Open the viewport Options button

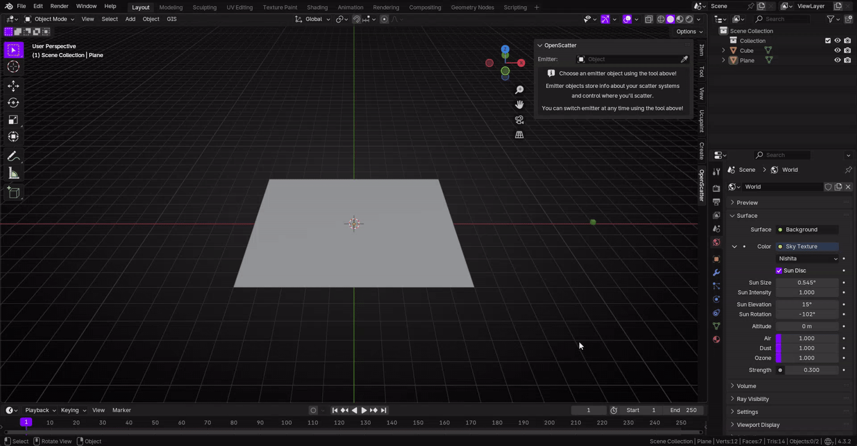[x=689, y=32]
